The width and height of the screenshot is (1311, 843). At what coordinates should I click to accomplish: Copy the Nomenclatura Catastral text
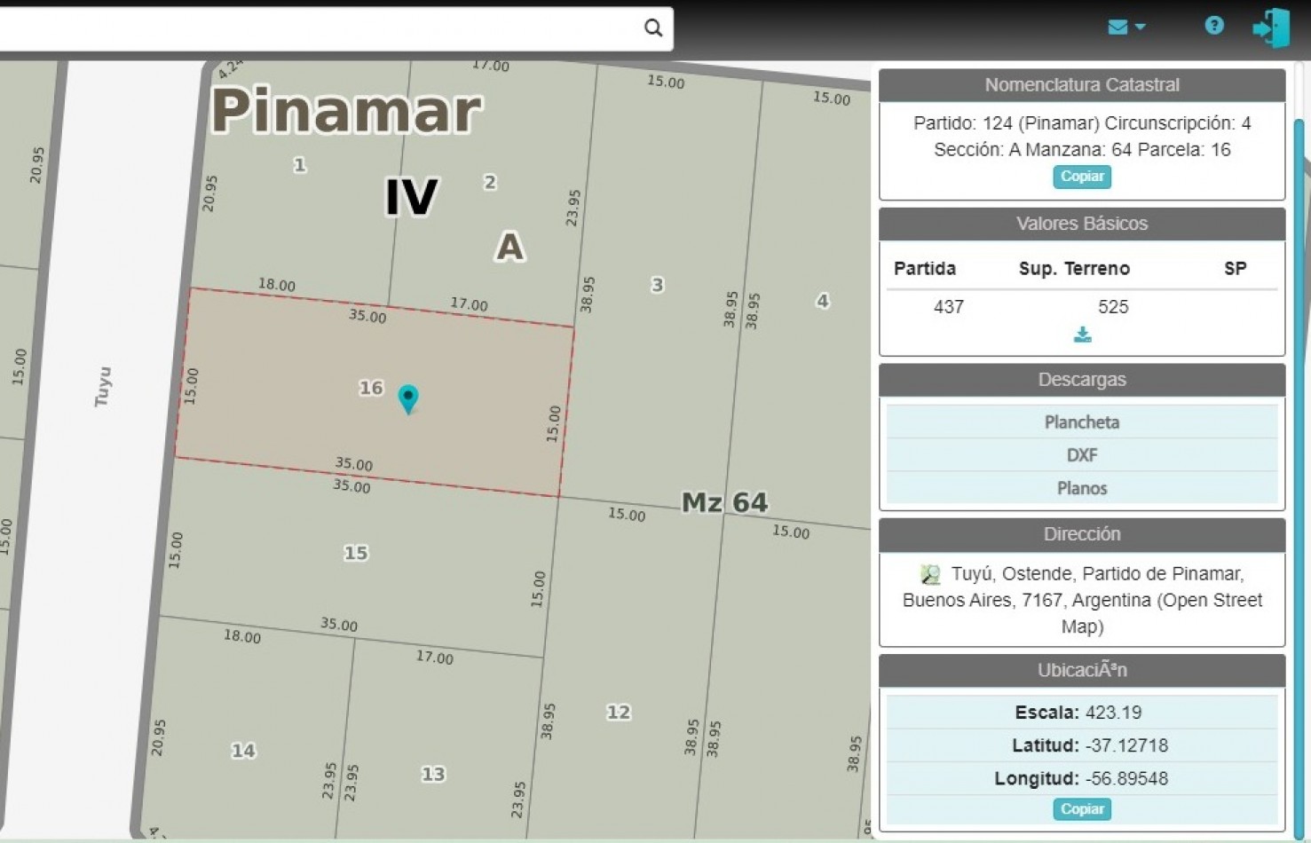[1082, 177]
